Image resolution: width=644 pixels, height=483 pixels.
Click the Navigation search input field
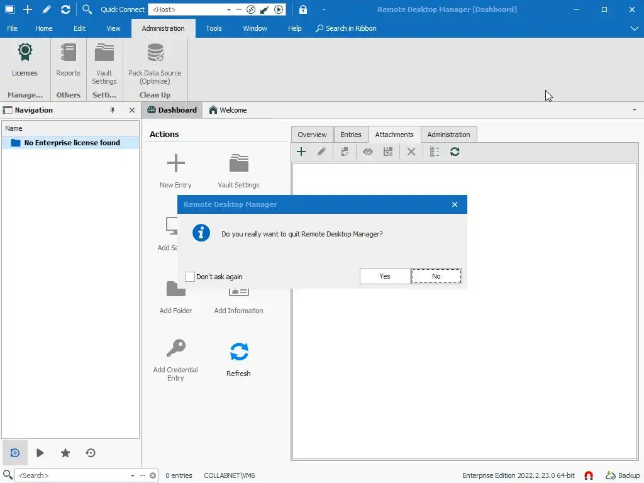[72, 475]
